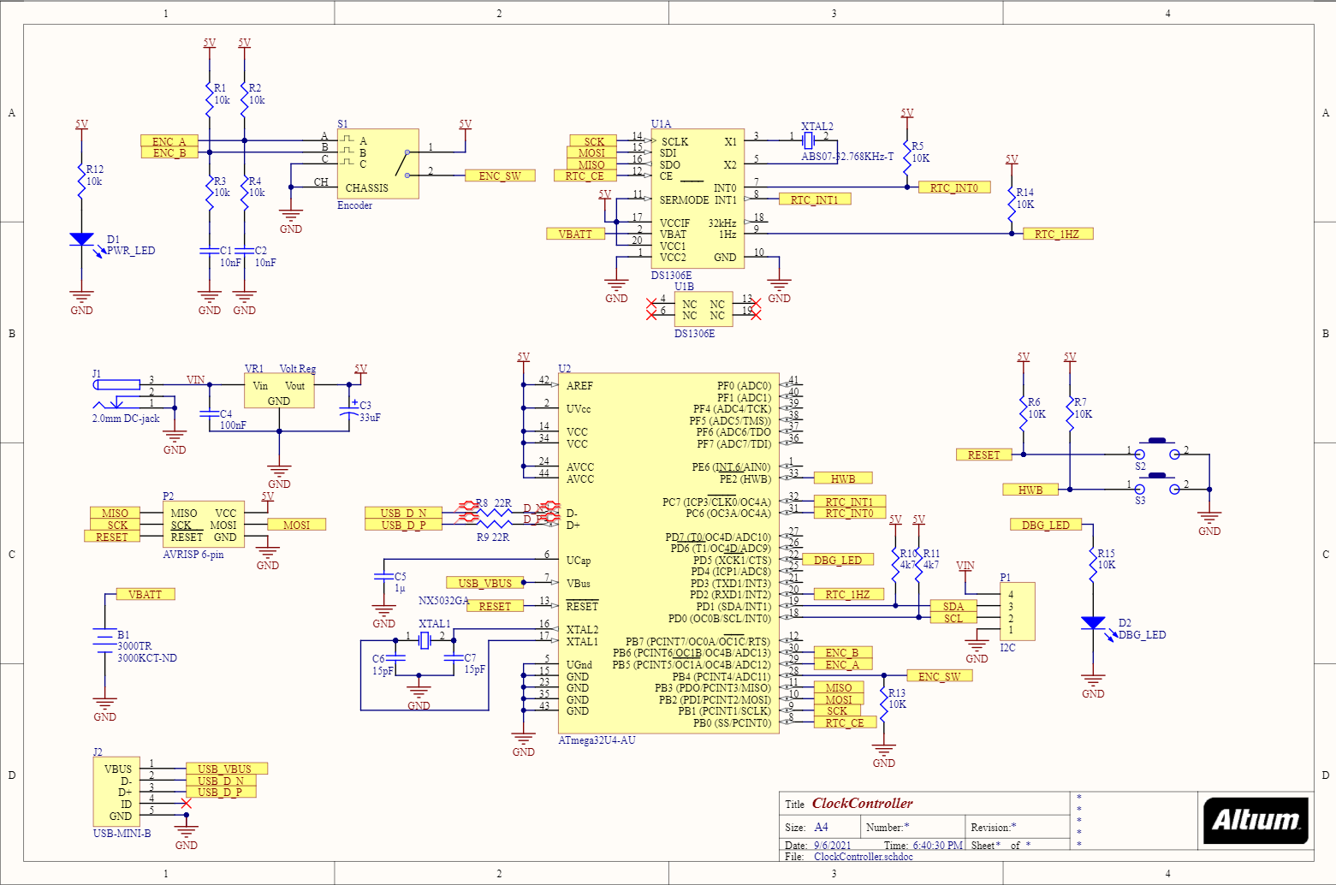1336x885 pixels.
Task: Select the VR1 Volt Reg component
Action: coord(279,392)
